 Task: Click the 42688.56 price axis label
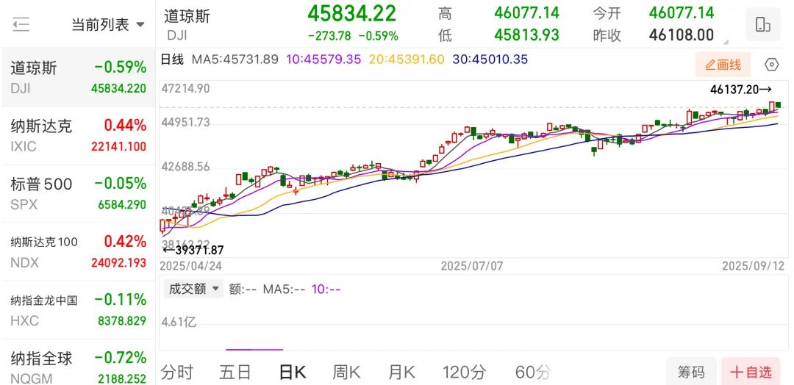[x=185, y=167]
